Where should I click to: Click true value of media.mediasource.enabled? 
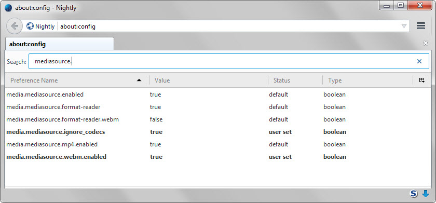[155, 94]
